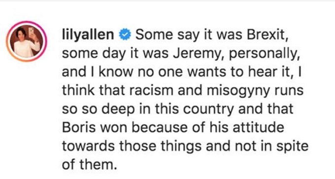Open the lilyallen username link
The height and width of the screenshot is (179, 335).
coord(88,35)
